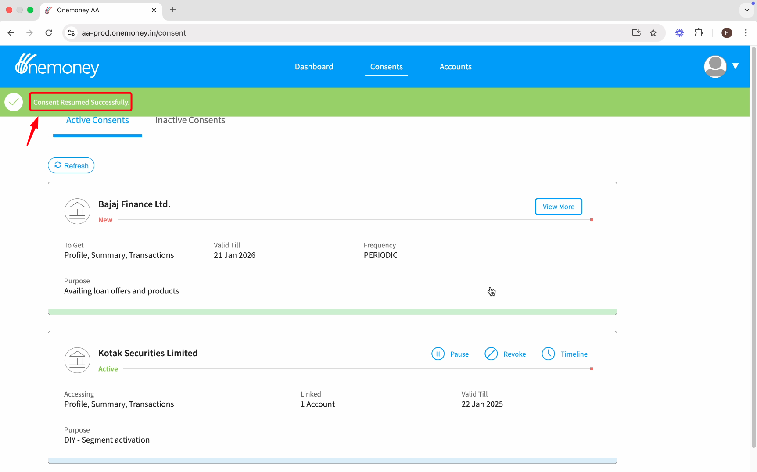Close the Onemoney AA tab
This screenshot has height=472, width=757.
point(154,10)
